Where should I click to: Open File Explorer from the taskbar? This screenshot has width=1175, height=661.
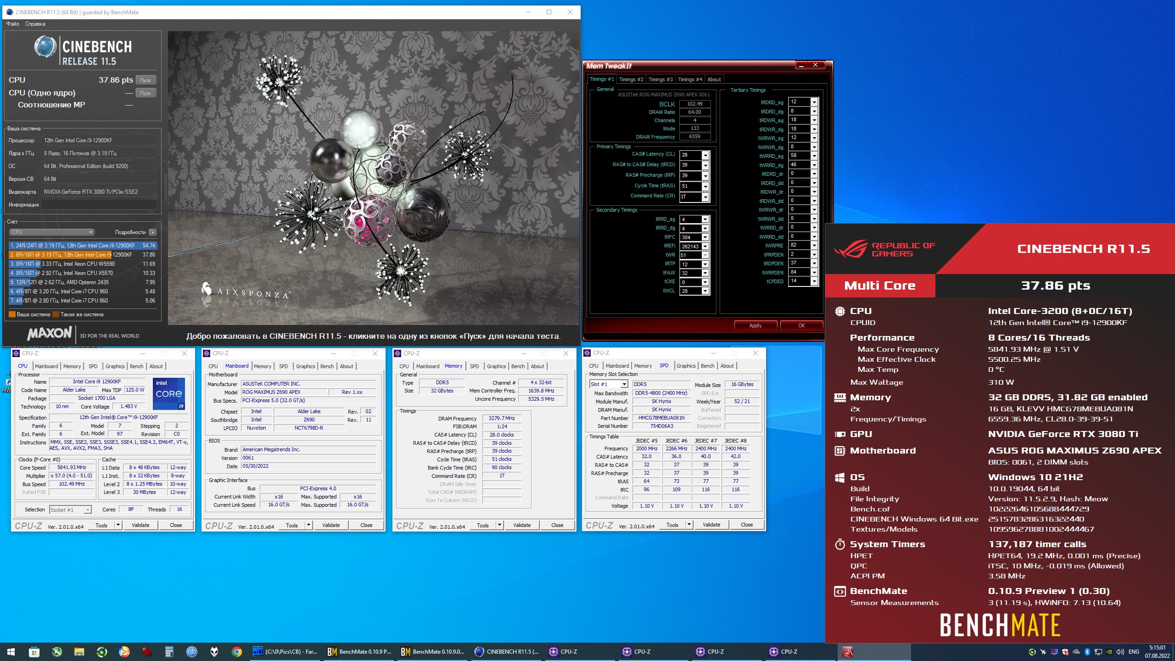79,651
